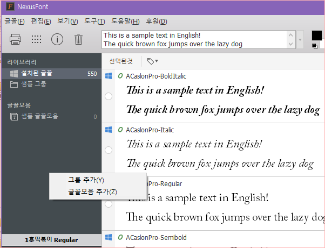Screen dimensions: 325x248
Task: Select the 샘플 그룹 folder
Action: coord(51,84)
